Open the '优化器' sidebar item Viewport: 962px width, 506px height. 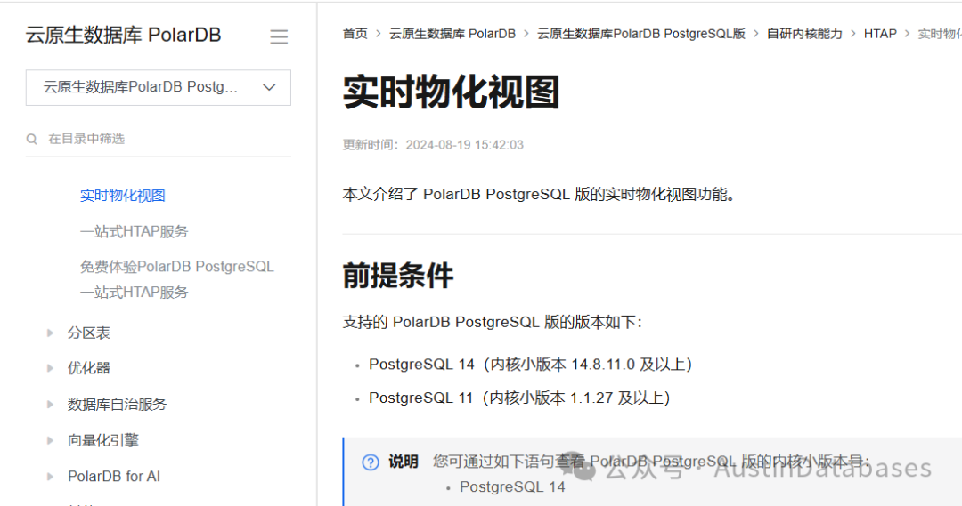89,368
